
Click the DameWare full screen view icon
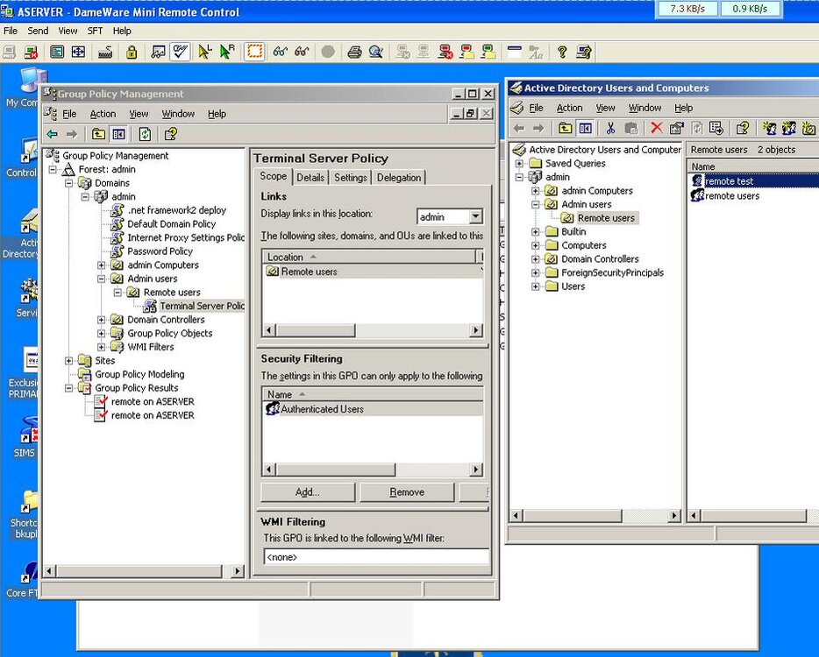(57, 53)
